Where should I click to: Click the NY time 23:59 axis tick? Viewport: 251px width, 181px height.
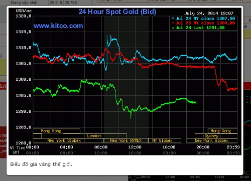[x=233, y=147]
